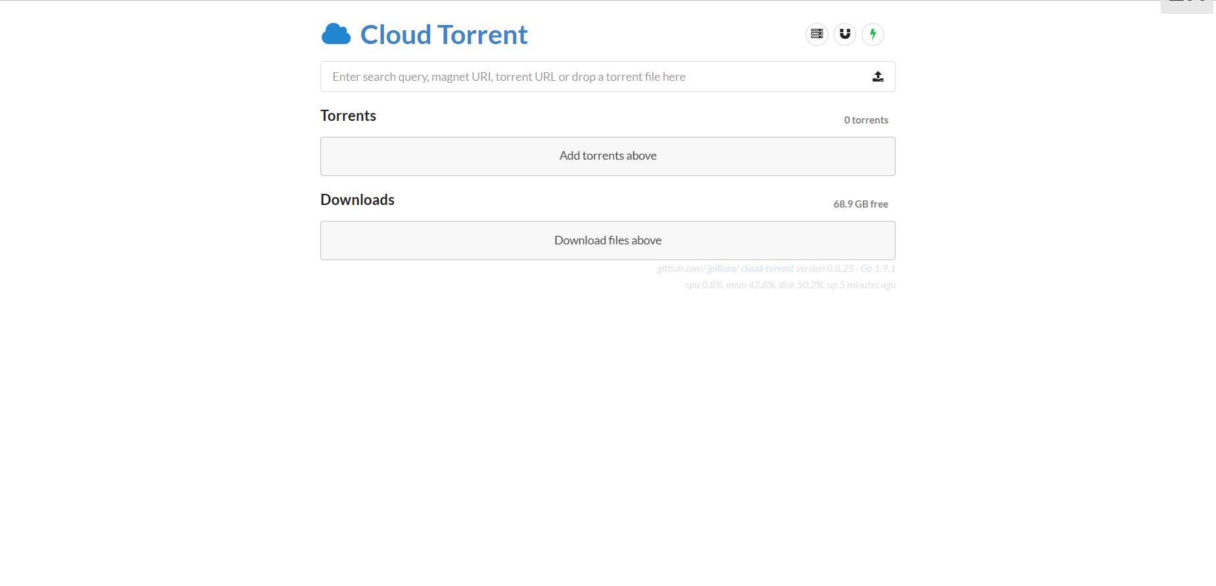Click the github.com footer text

pos(680,269)
